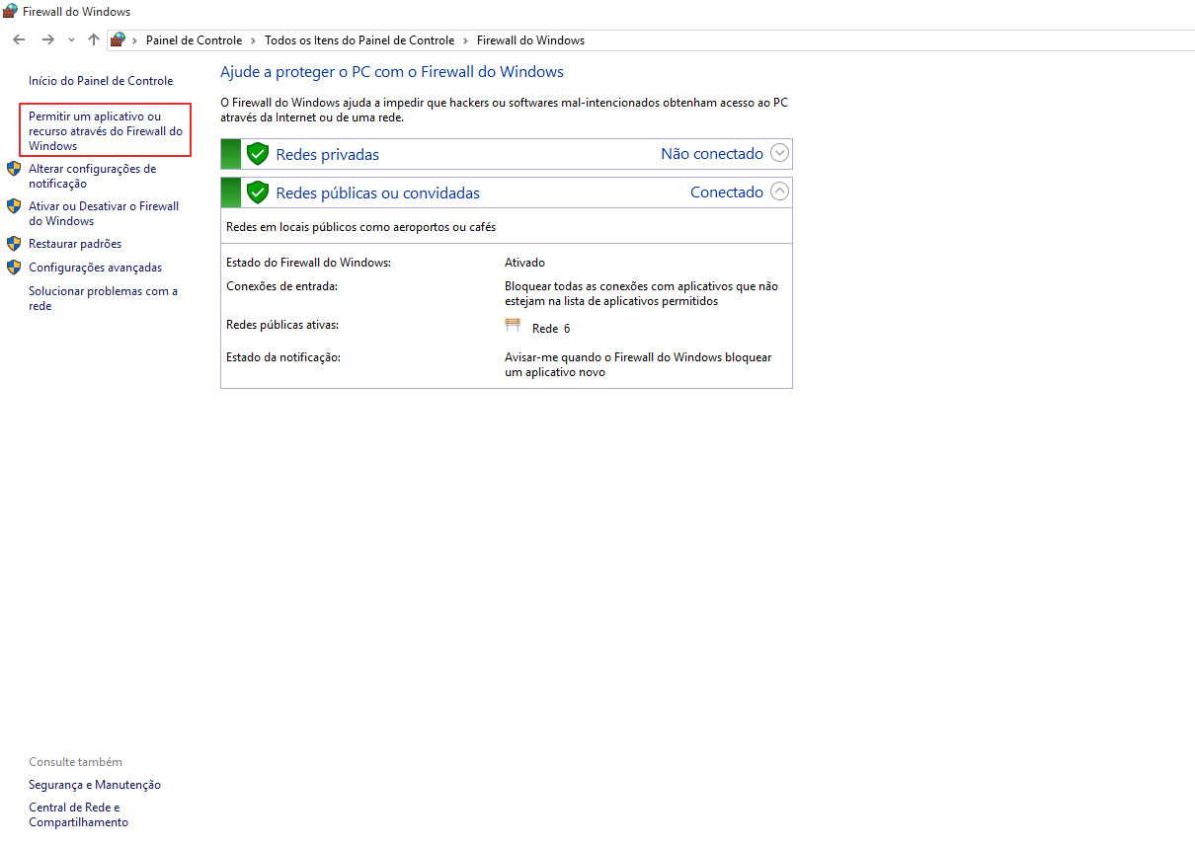Go to Início do Painel de Controle
The image size is (1195, 847).
click(101, 81)
